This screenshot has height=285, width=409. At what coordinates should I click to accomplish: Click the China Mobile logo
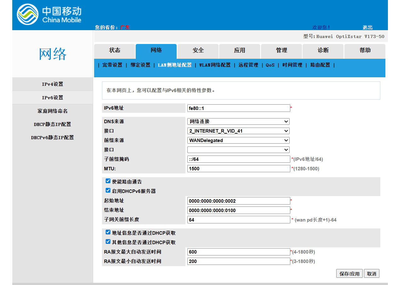pos(49,14)
